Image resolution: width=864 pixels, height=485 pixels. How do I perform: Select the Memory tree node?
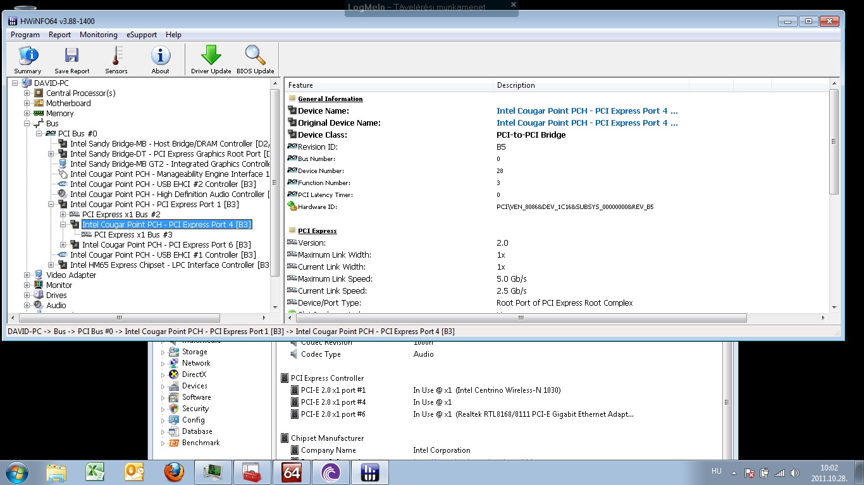[59, 114]
